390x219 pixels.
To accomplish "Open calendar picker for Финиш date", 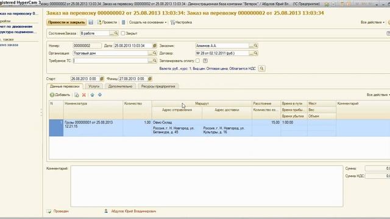I will click(150, 78).
